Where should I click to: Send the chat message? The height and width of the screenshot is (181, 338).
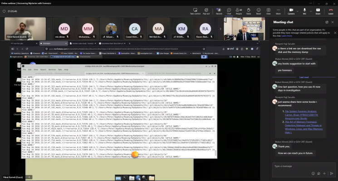click(332, 173)
